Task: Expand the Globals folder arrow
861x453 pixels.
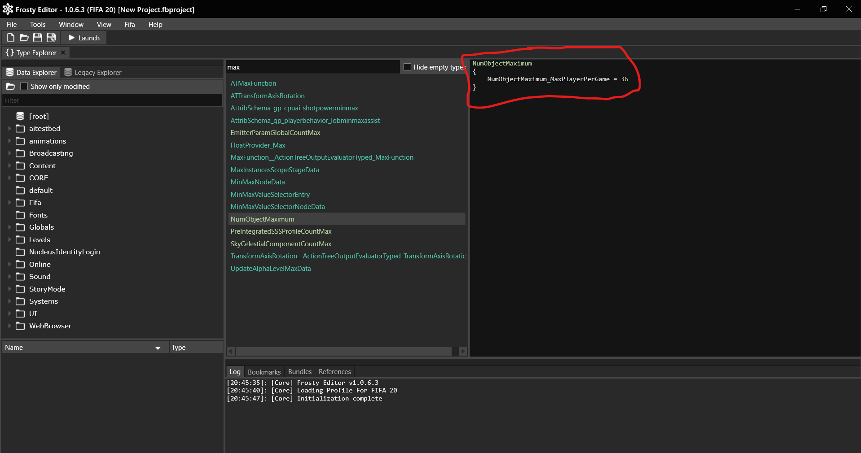Action: point(9,227)
